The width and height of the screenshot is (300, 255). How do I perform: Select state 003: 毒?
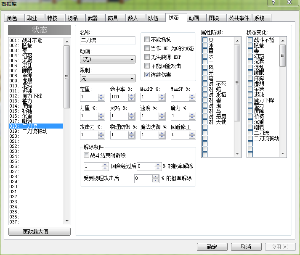pyautogui.click(x=36, y=50)
